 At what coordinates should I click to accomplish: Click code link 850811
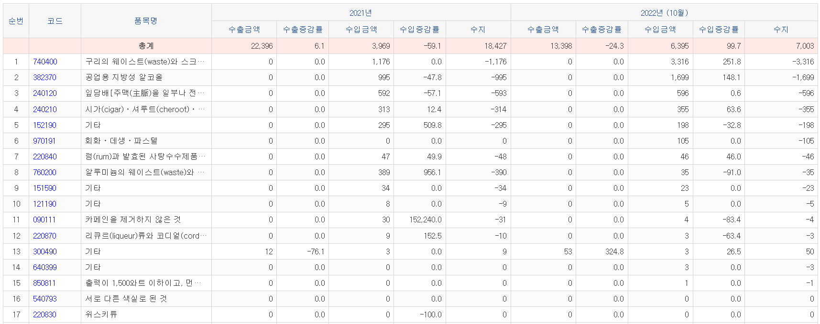tap(44, 283)
